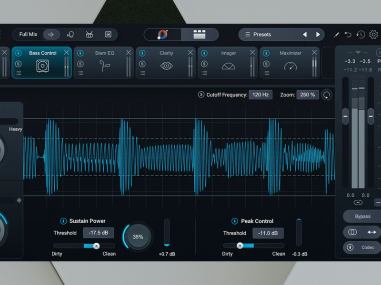The width and height of the screenshot is (381, 285).
Task: Go to the previous preset
Action: click(x=305, y=34)
